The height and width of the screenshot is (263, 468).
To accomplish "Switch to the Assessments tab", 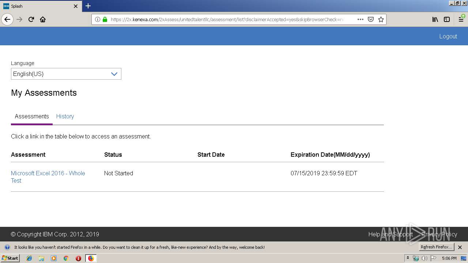I will tap(32, 116).
